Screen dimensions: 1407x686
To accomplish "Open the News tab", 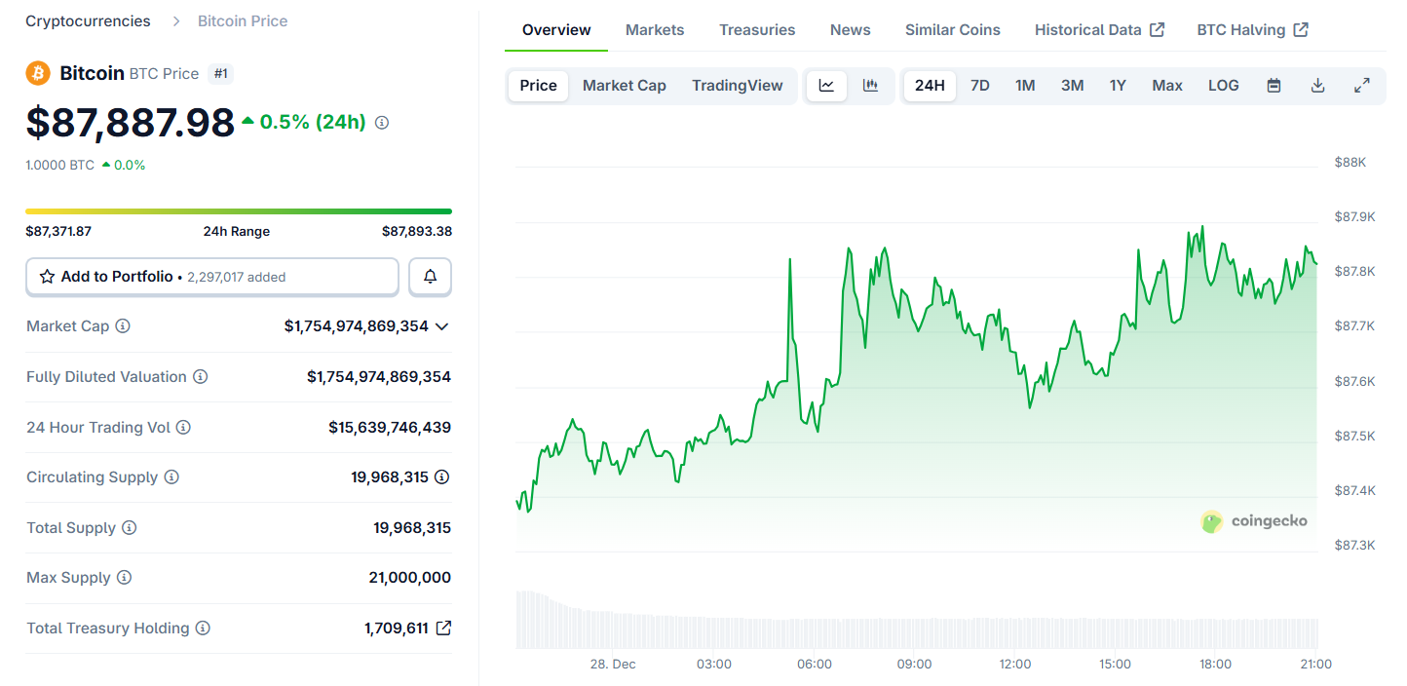I will click(x=850, y=29).
